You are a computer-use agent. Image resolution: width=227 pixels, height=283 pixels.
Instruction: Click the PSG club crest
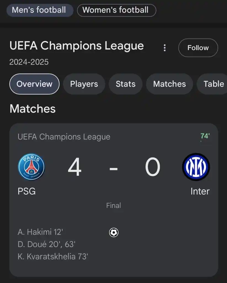coord(31,167)
